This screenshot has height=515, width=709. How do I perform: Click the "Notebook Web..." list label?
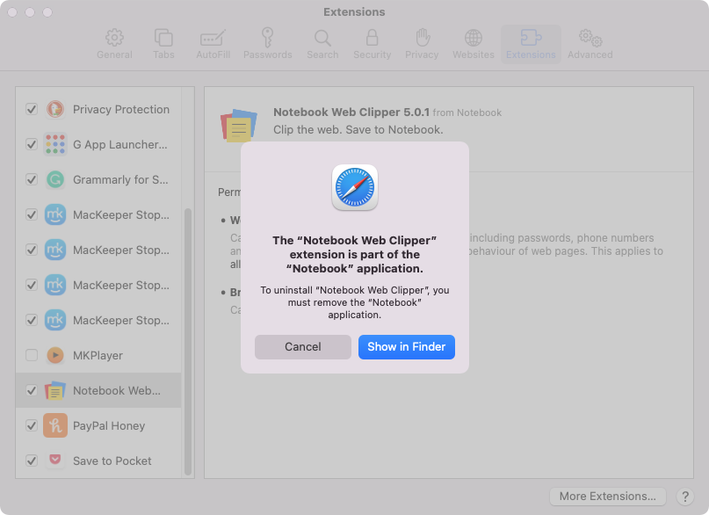117,391
